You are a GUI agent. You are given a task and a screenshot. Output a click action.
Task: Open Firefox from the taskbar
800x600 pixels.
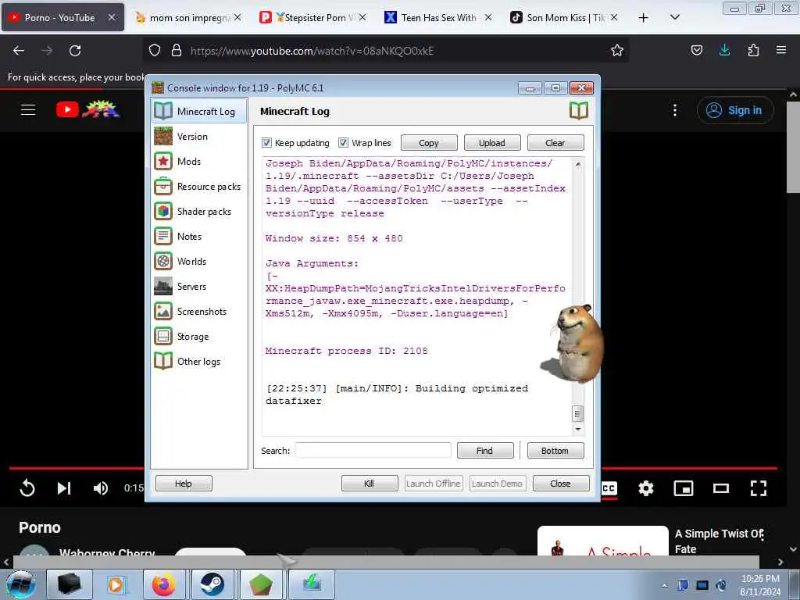coord(163,584)
